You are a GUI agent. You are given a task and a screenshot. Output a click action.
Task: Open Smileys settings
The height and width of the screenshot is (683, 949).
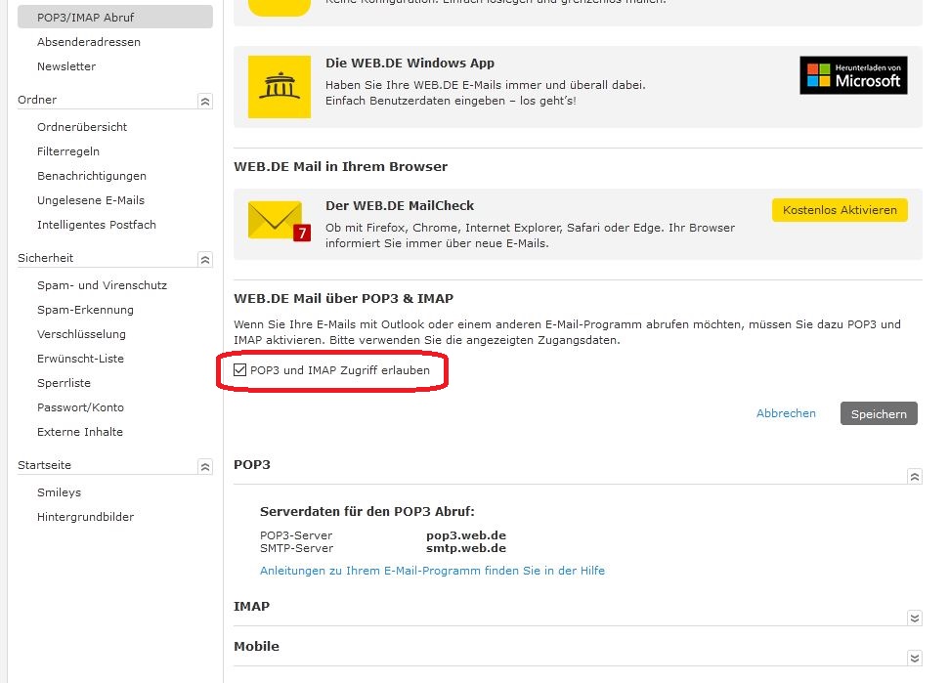pos(59,492)
